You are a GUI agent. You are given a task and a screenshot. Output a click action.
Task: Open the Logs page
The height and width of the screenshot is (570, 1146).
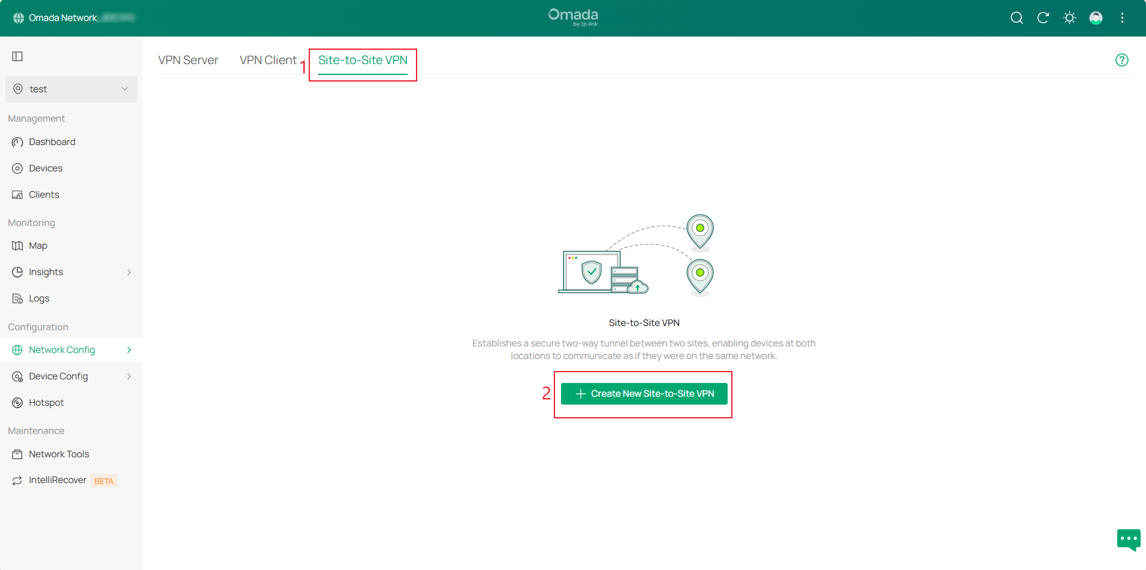tap(38, 298)
